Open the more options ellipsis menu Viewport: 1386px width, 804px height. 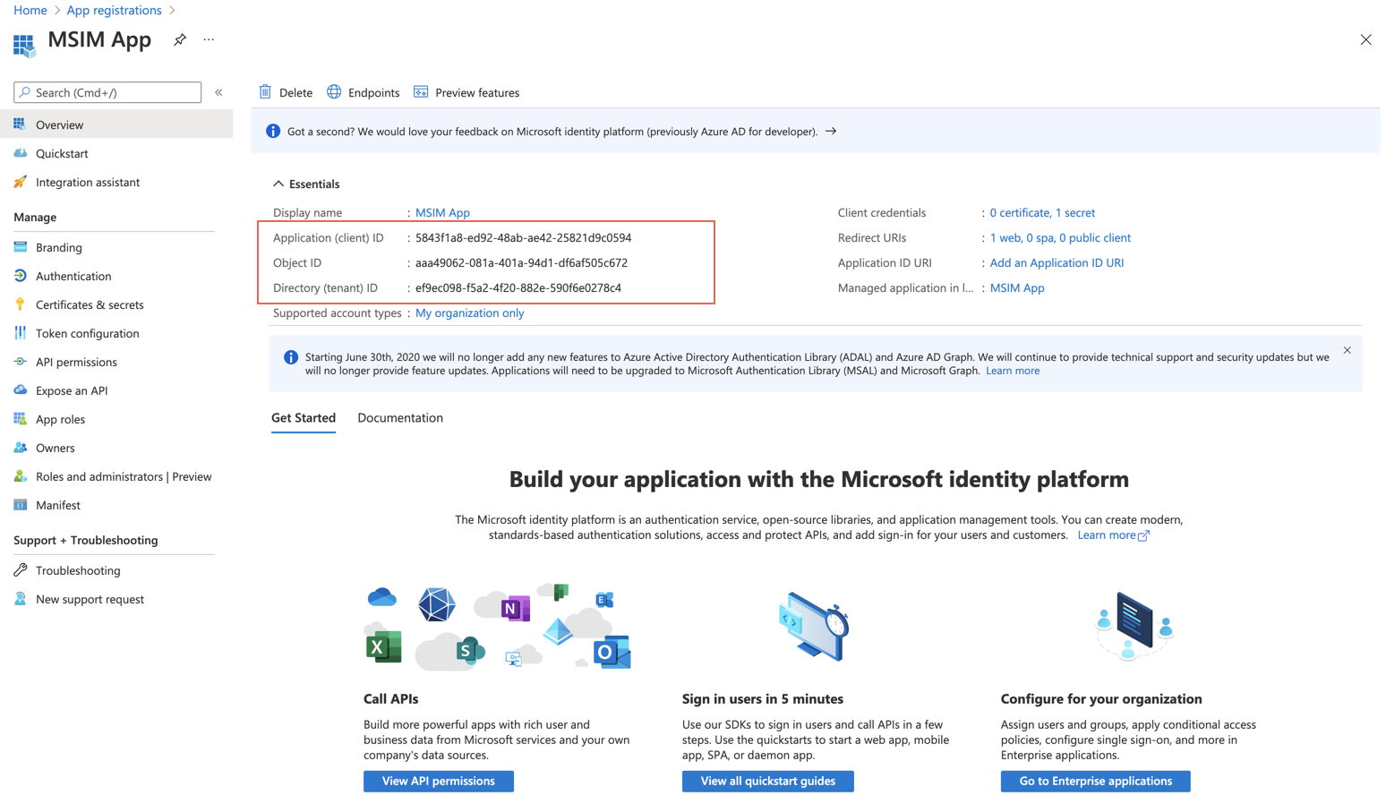pos(209,39)
